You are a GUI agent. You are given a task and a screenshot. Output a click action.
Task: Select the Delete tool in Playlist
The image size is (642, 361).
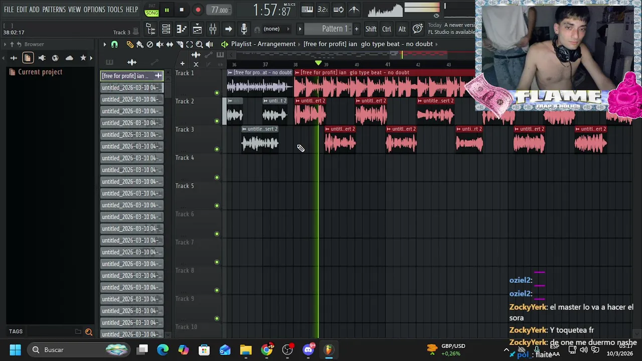click(149, 44)
